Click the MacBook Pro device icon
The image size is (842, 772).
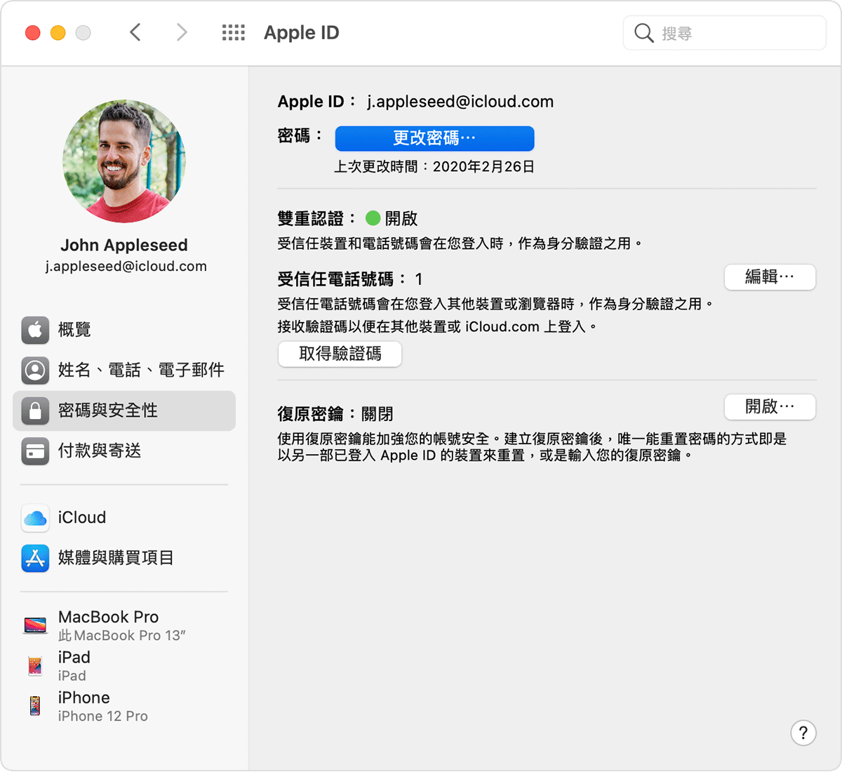35,625
